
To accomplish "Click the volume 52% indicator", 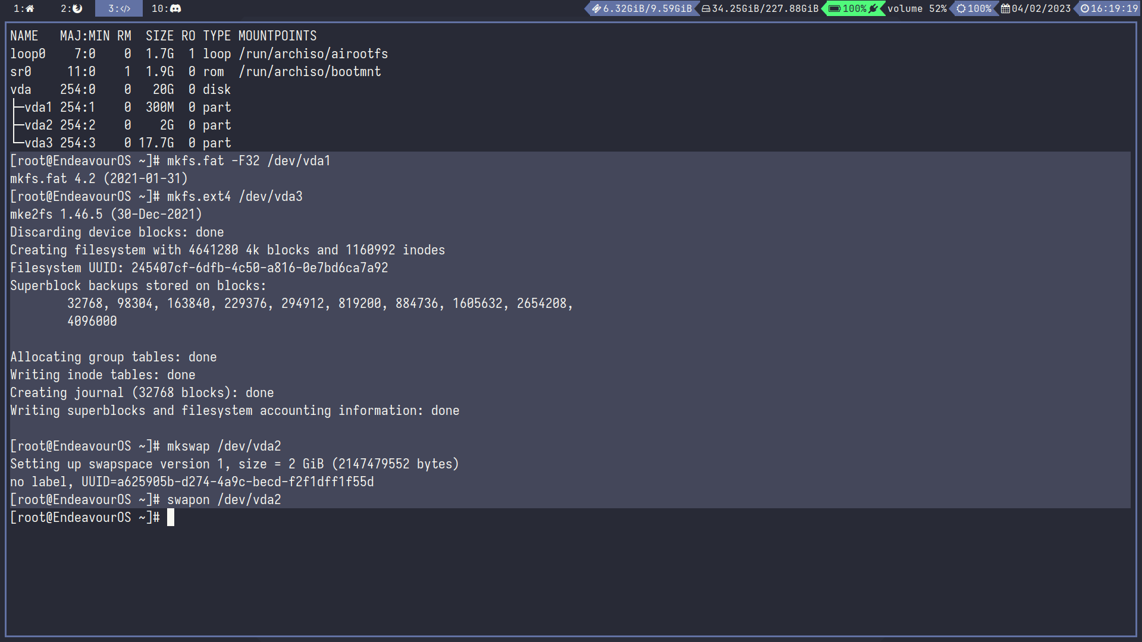I will tap(917, 8).
